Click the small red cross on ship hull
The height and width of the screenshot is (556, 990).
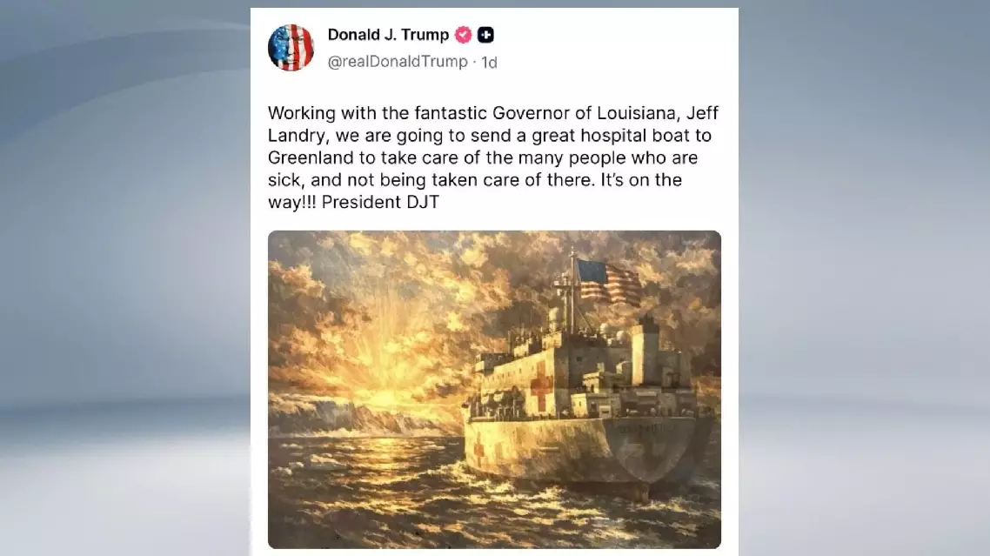(x=479, y=449)
